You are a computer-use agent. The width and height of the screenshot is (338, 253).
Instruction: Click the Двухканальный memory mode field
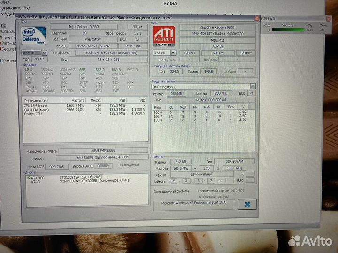click(x=202, y=174)
